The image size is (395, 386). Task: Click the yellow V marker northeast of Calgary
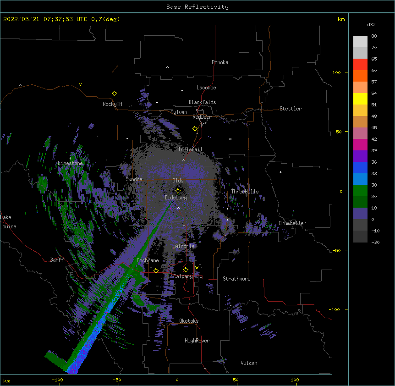(197, 268)
